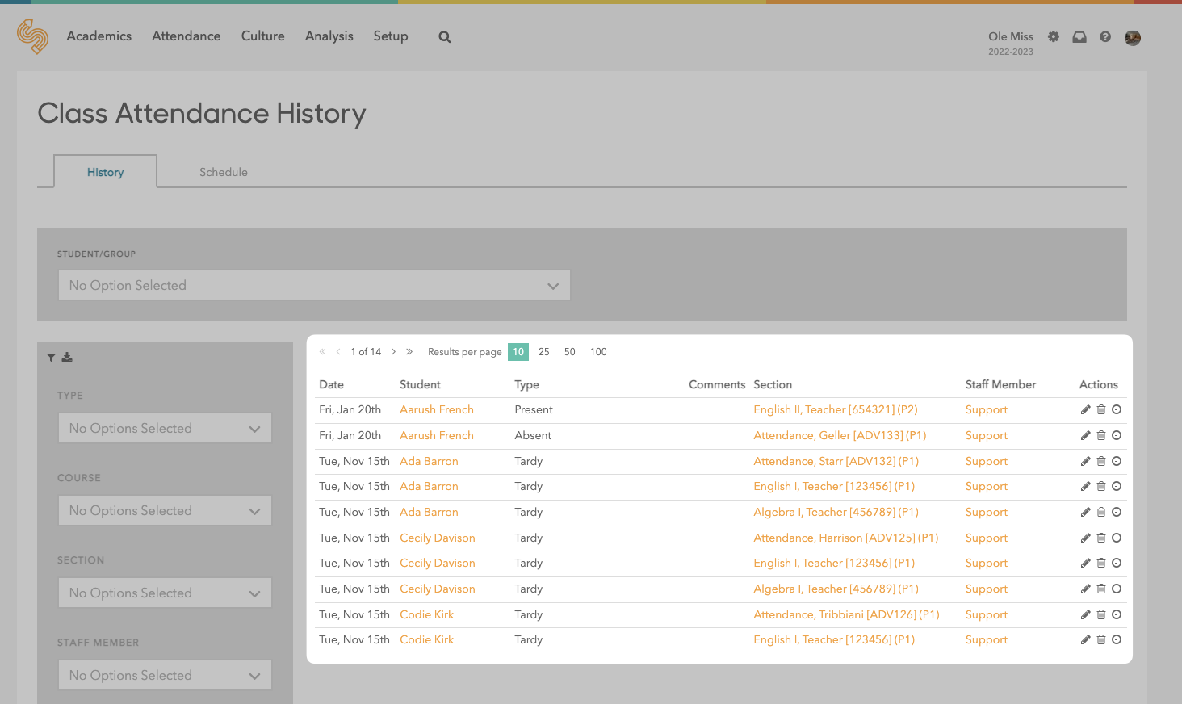Edit Cecily Davison Attendance, Harrison record

click(x=1086, y=538)
